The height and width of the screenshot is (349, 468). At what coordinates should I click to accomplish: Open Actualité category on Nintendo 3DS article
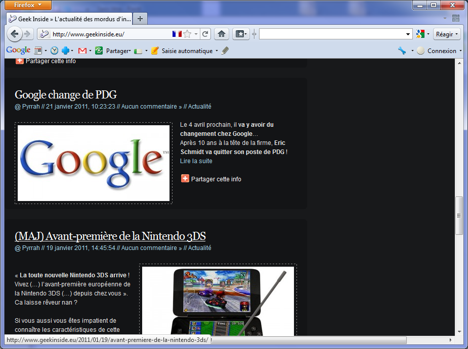[199, 247]
